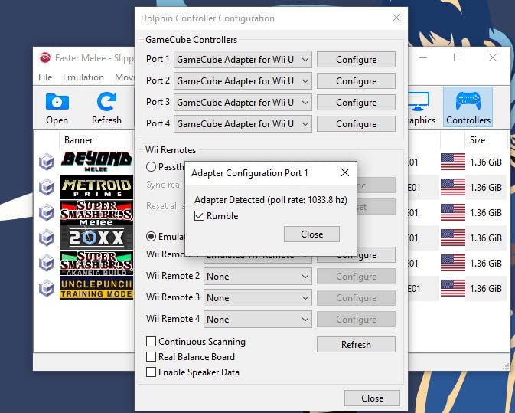Image resolution: width=515 pixels, height=413 pixels.
Task: Open Port 2 controller type dropdown
Action: (x=243, y=81)
